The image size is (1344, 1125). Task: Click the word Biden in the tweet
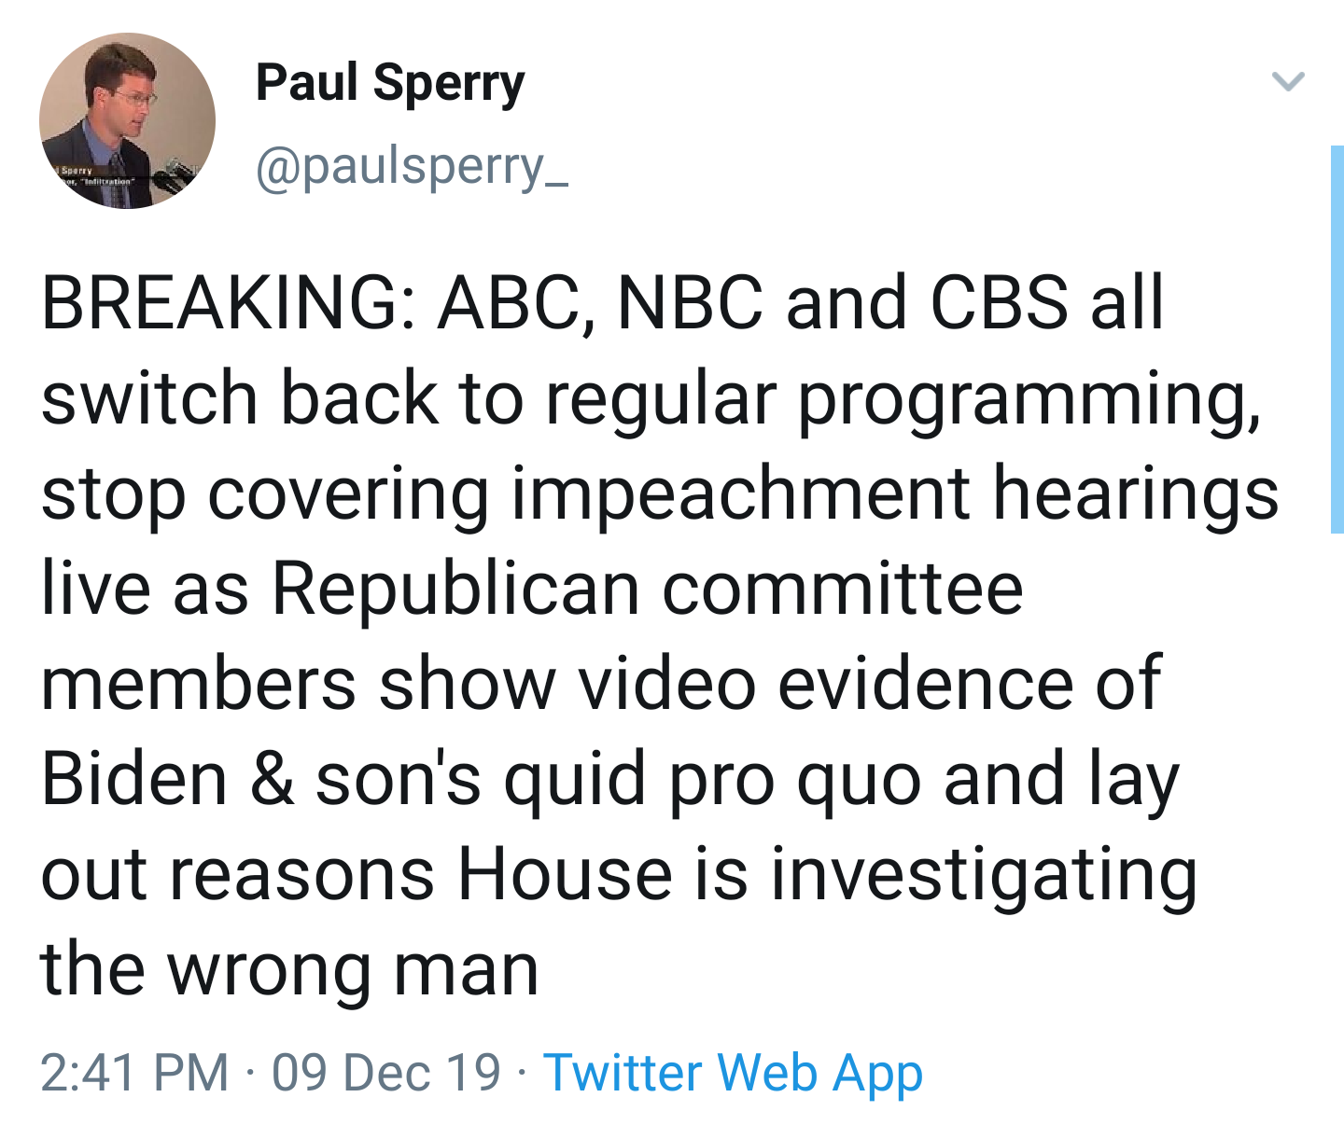134,779
